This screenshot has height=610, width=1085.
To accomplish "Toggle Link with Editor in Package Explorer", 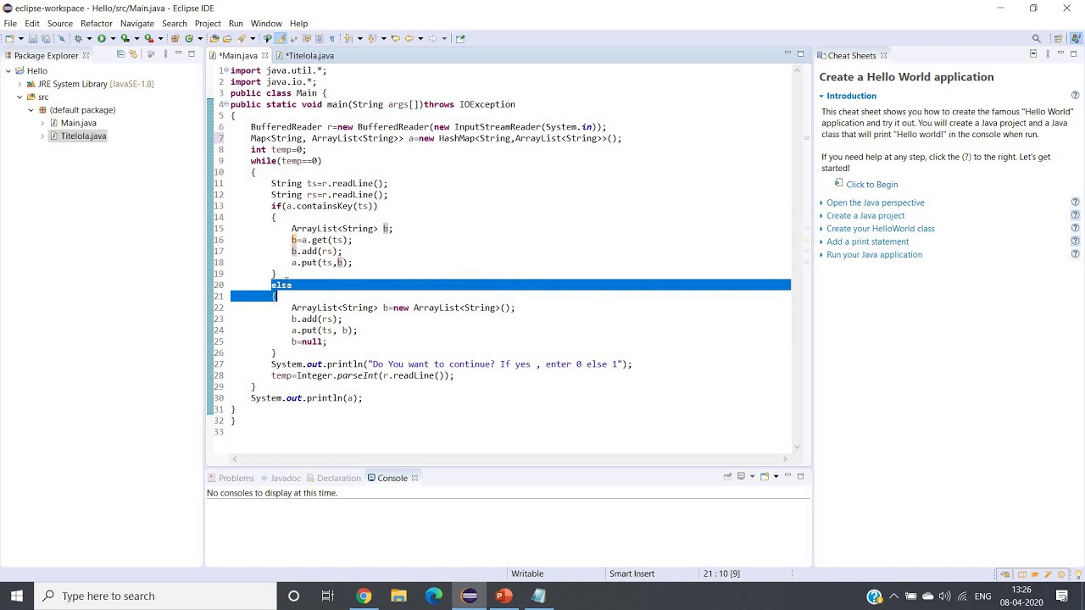I will click(x=133, y=54).
